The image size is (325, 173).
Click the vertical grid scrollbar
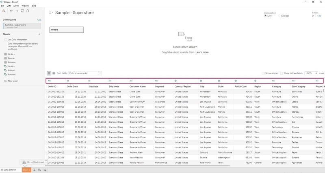[x=324, y=90]
